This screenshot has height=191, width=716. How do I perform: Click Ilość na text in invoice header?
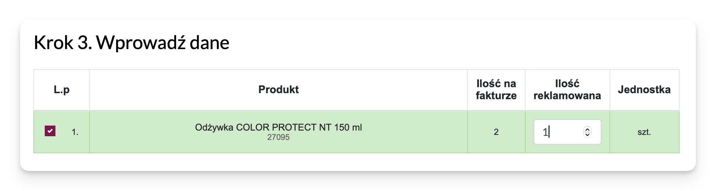[496, 83]
